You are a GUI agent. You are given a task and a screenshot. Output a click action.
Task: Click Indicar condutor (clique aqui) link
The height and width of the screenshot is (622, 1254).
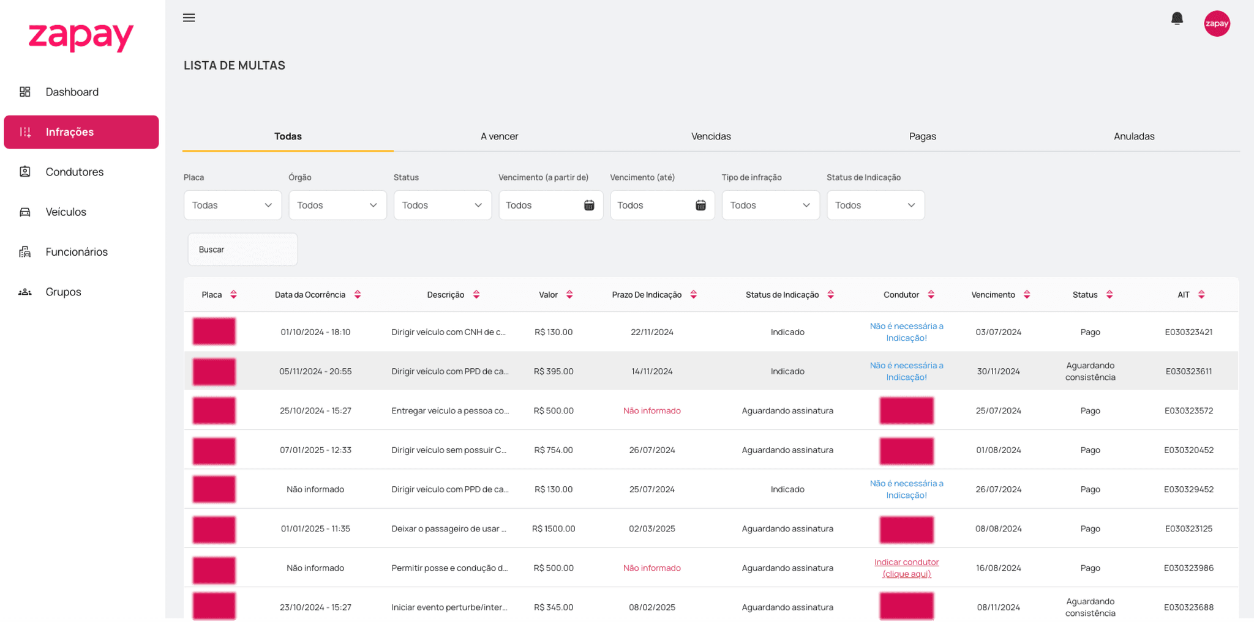[906, 568]
